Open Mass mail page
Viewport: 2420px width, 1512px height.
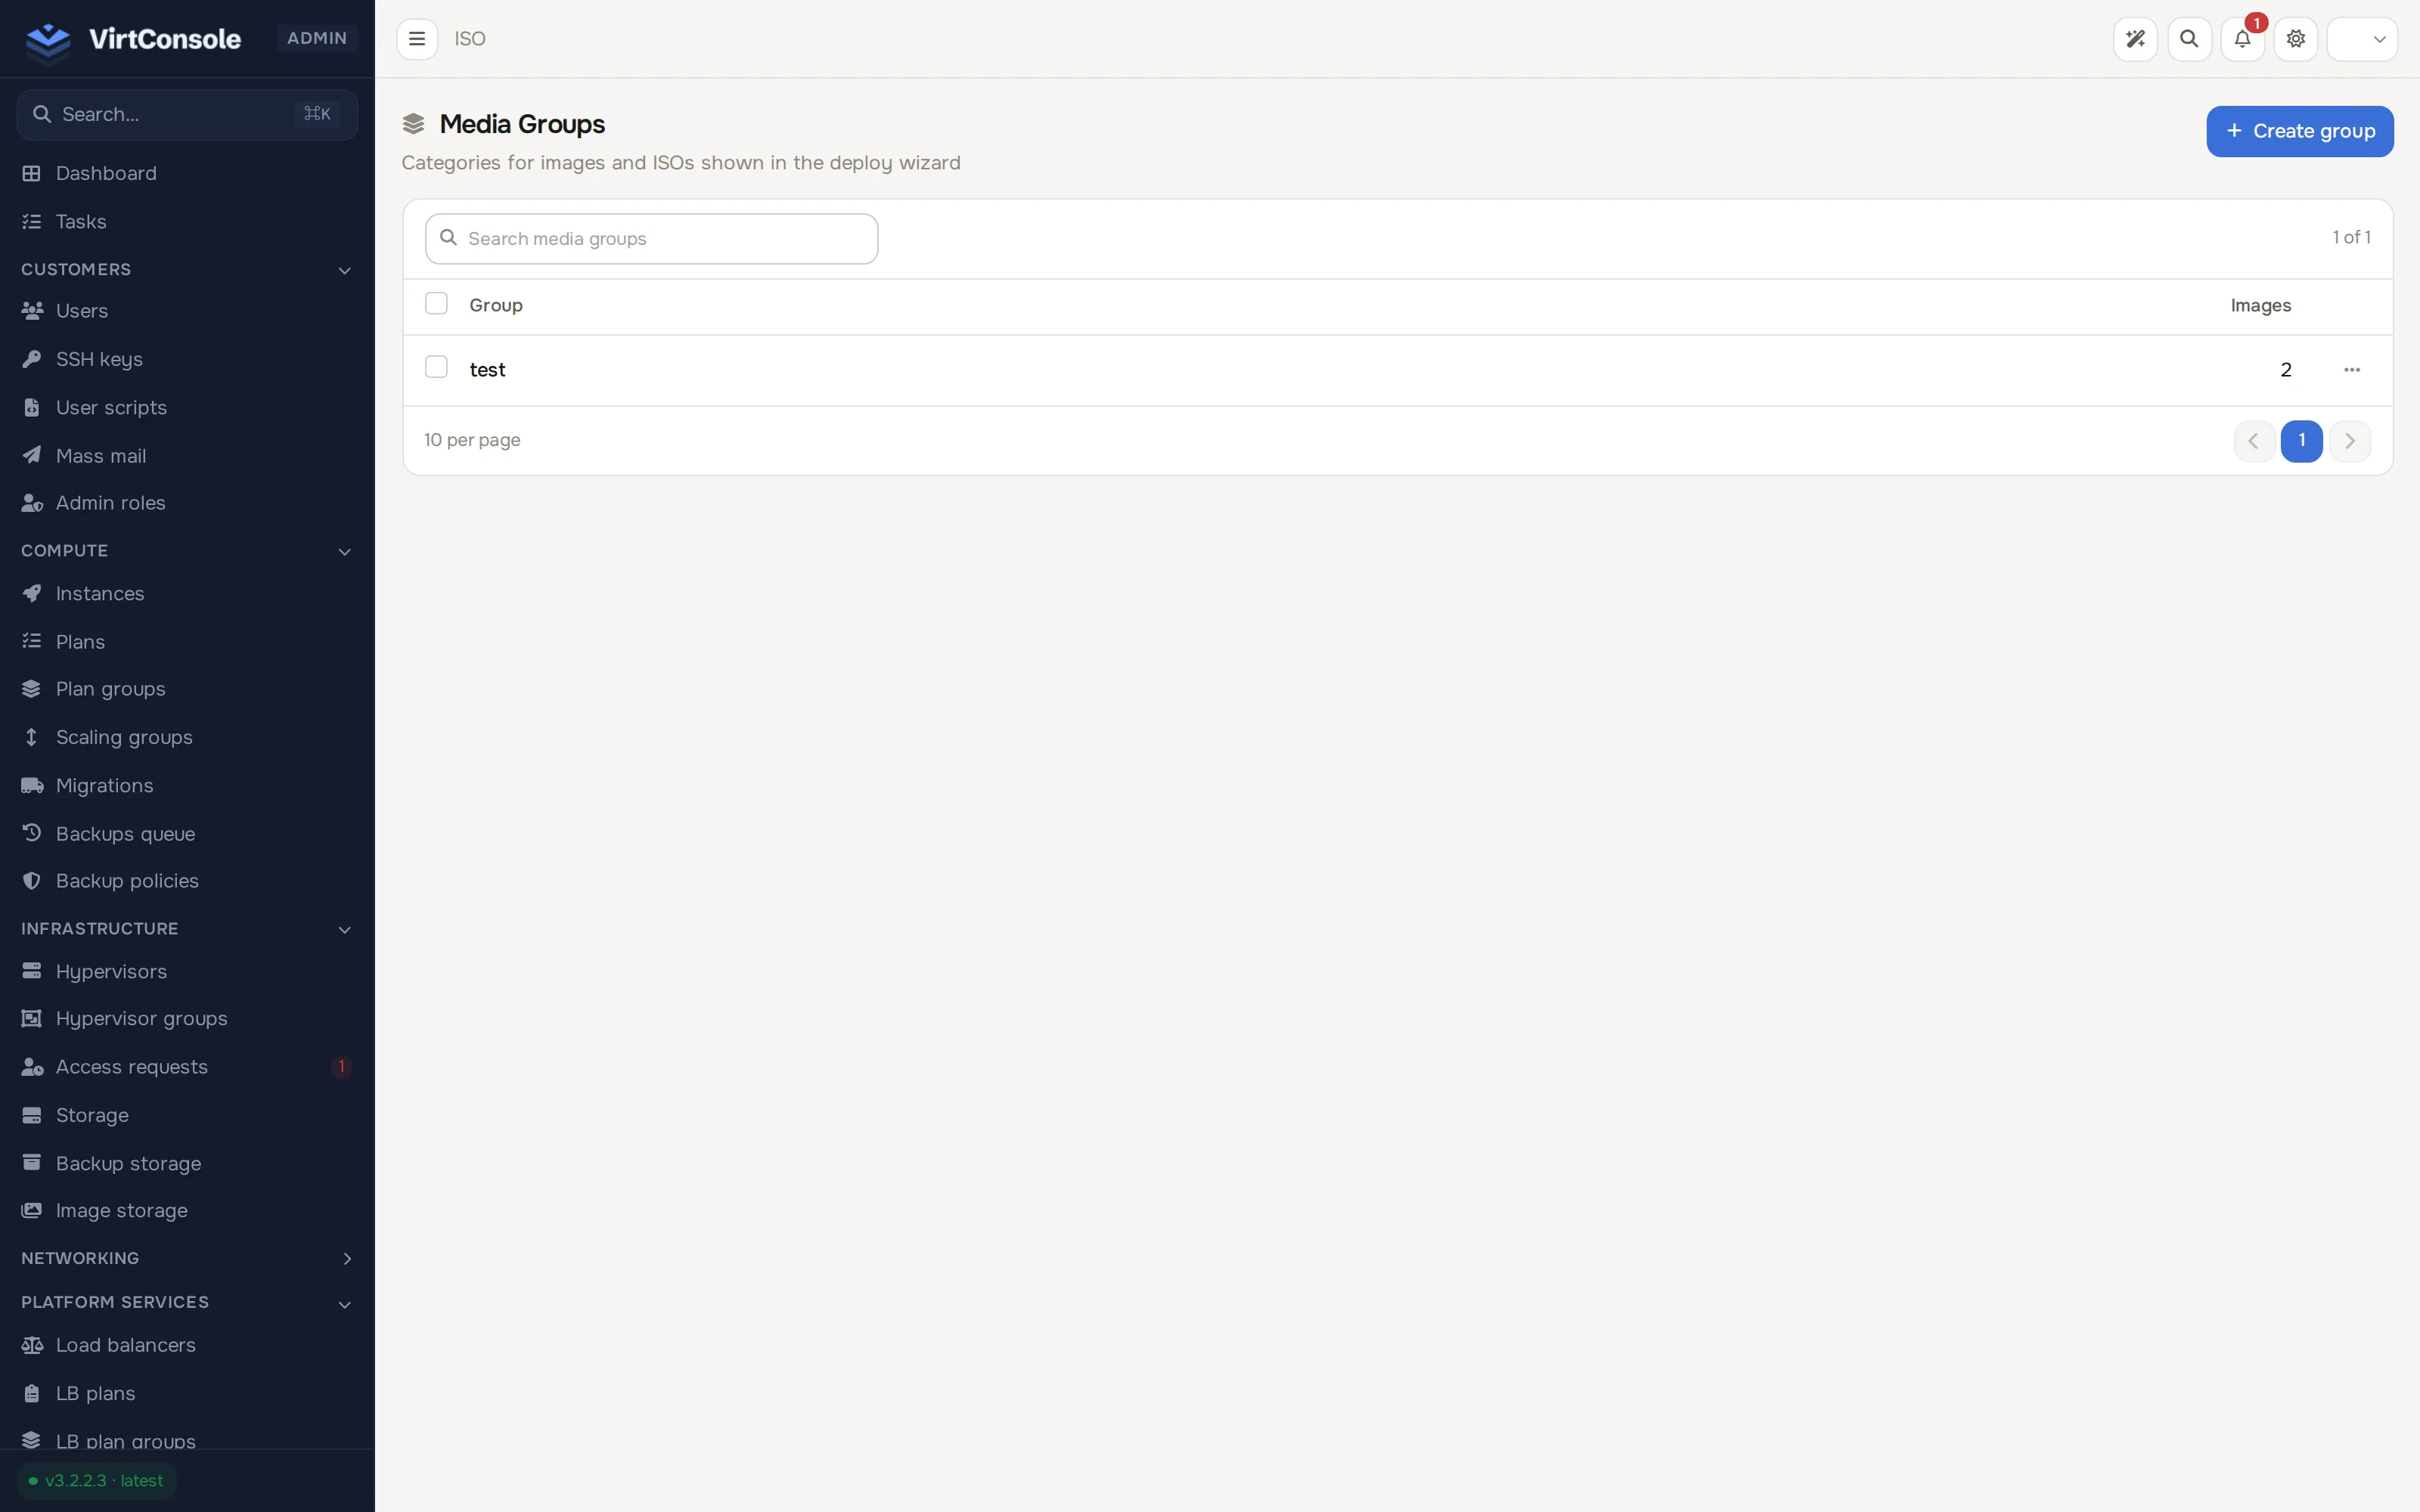pyautogui.click(x=187, y=455)
